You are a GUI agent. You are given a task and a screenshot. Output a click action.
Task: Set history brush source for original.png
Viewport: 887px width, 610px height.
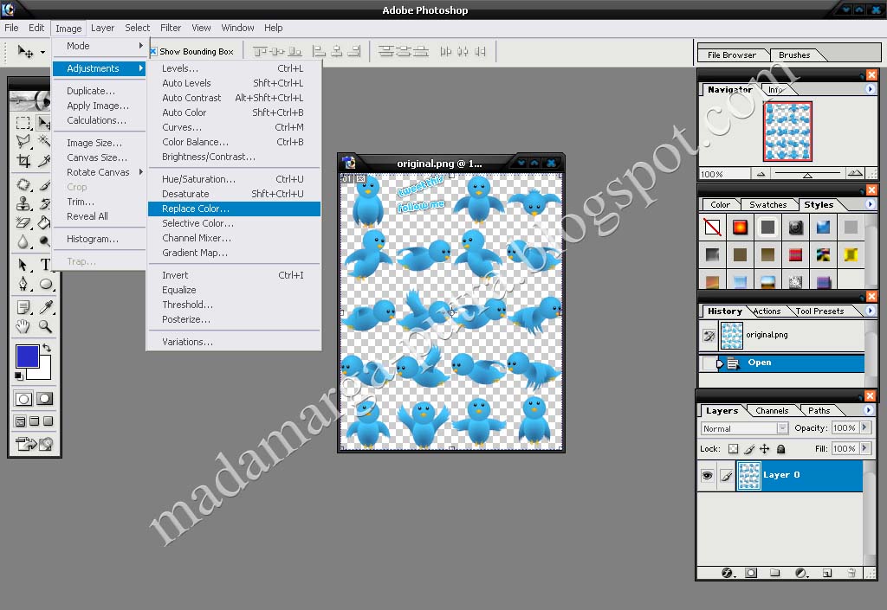(x=709, y=336)
